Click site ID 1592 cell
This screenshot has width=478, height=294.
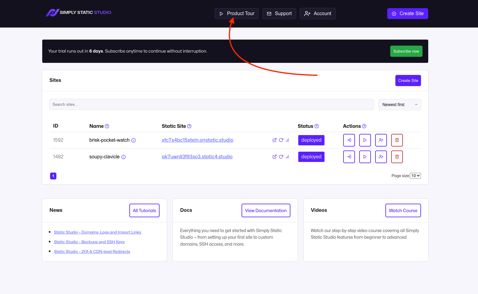[58, 140]
